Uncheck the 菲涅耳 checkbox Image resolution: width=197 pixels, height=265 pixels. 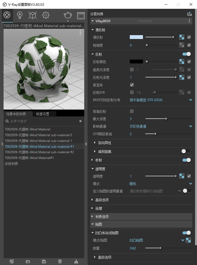click(x=132, y=85)
